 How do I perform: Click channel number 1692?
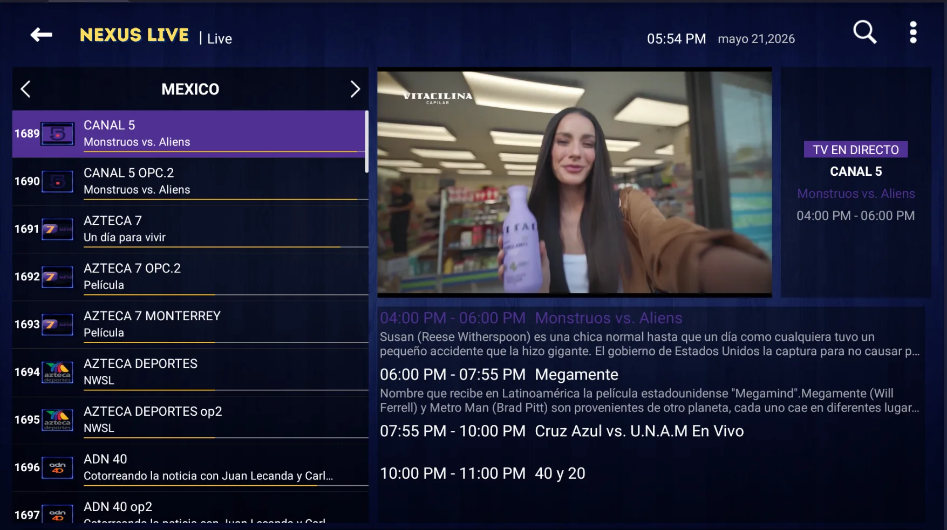pos(27,277)
